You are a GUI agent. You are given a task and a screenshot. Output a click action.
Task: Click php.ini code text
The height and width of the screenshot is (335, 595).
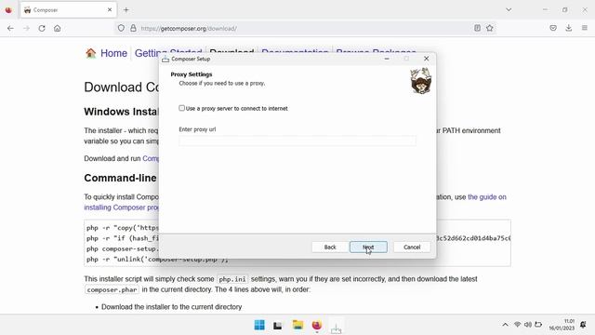(x=232, y=279)
